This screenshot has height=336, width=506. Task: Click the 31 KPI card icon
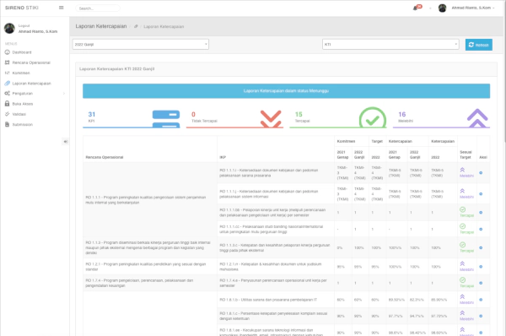(166, 119)
